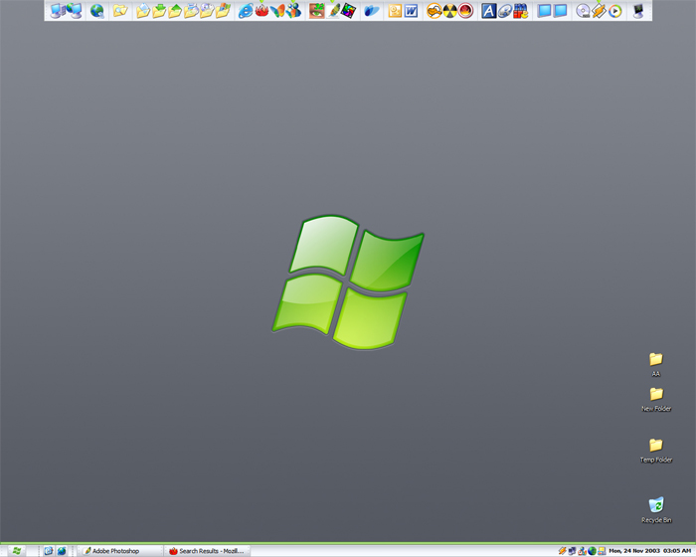Click the green Start button
696x557 pixels.
coord(17,551)
